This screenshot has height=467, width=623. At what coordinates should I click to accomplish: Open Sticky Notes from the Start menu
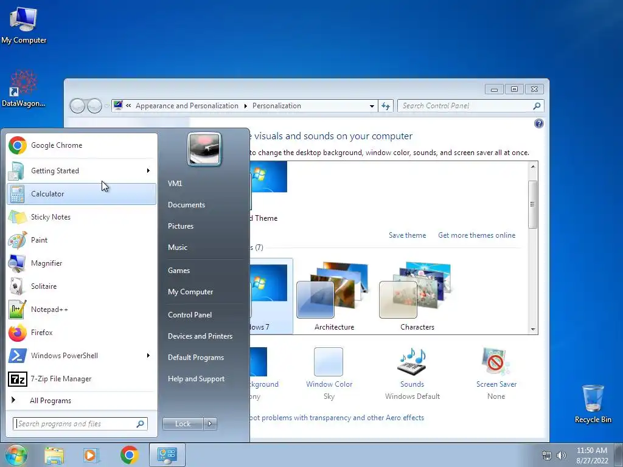tap(82, 217)
